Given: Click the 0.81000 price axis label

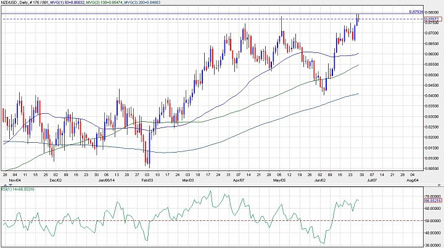Looking at the screenshot, I should click(432, 158).
